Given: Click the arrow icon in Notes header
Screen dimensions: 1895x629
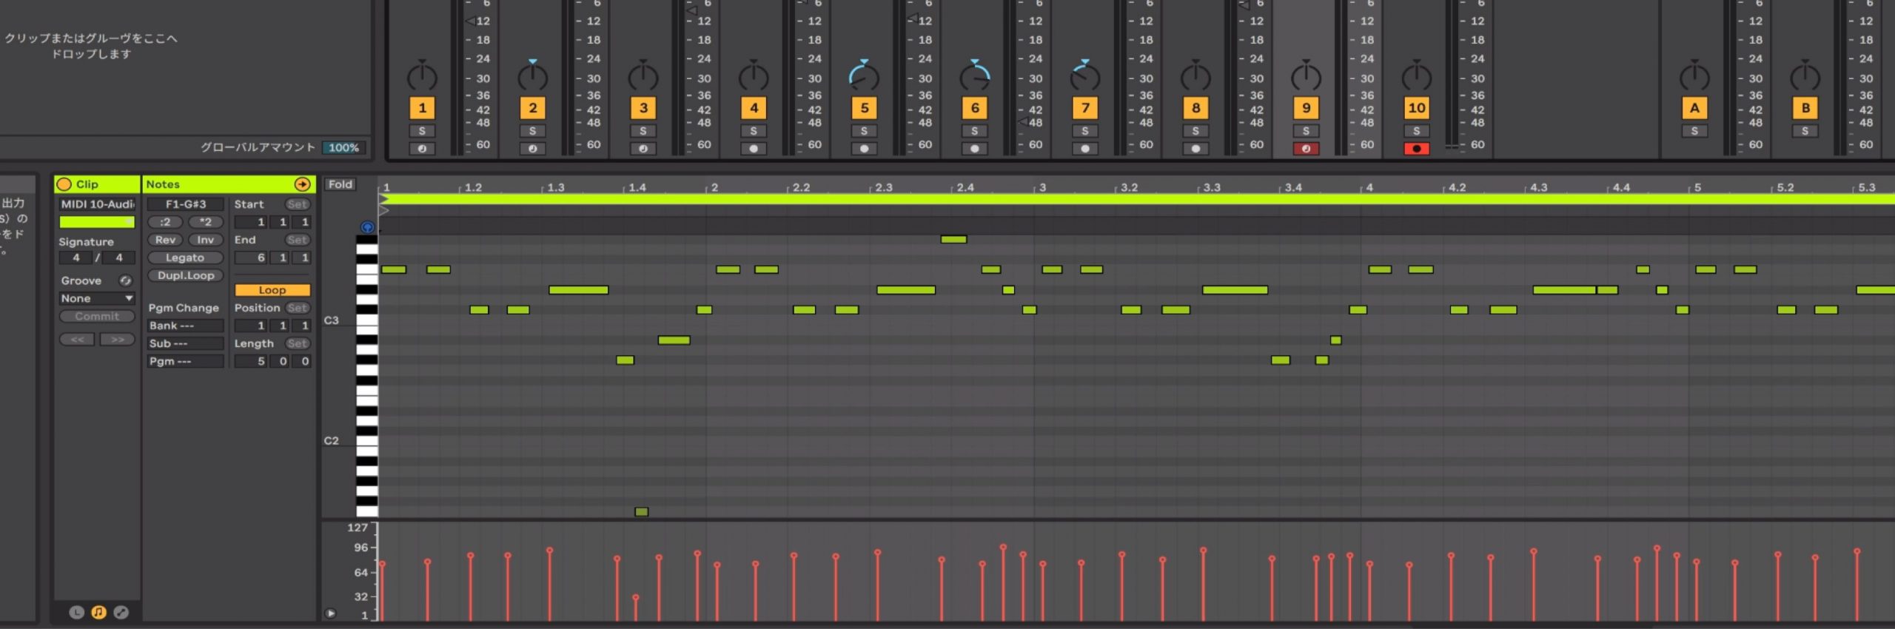Looking at the screenshot, I should pos(302,184).
